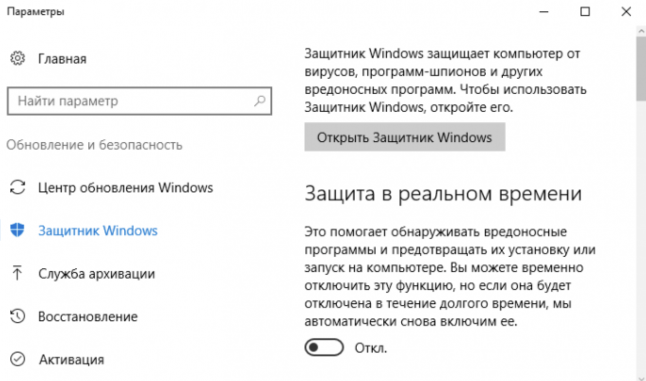This screenshot has width=646, height=381.
Task: Click the Backup service arrow icon
Action: point(18,273)
